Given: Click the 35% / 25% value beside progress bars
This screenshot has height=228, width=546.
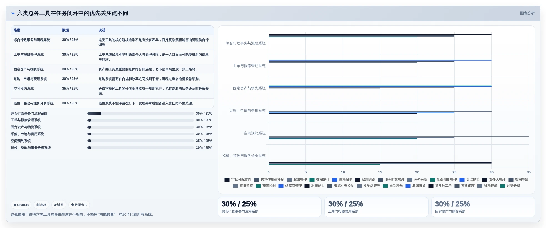Looking at the screenshot, I should (204, 141).
